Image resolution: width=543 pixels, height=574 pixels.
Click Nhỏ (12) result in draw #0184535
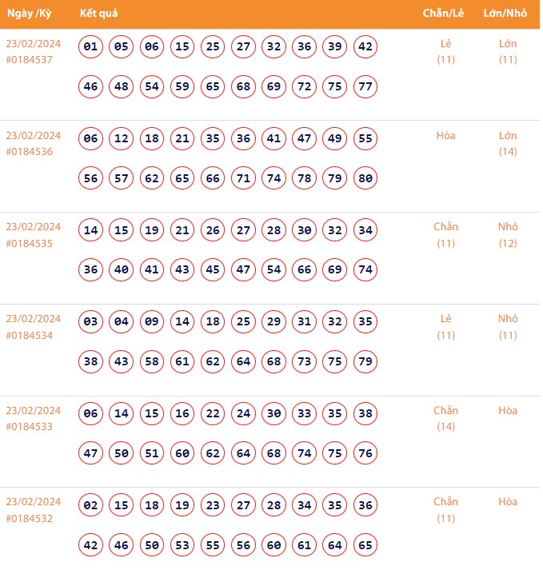point(508,234)
